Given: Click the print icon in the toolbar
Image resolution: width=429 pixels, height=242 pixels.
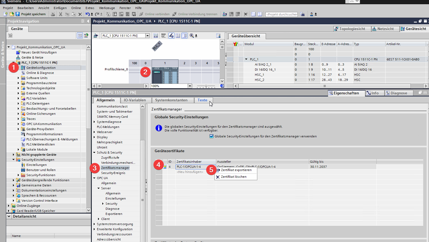Looking at the screenshot, I should (53, 14).
